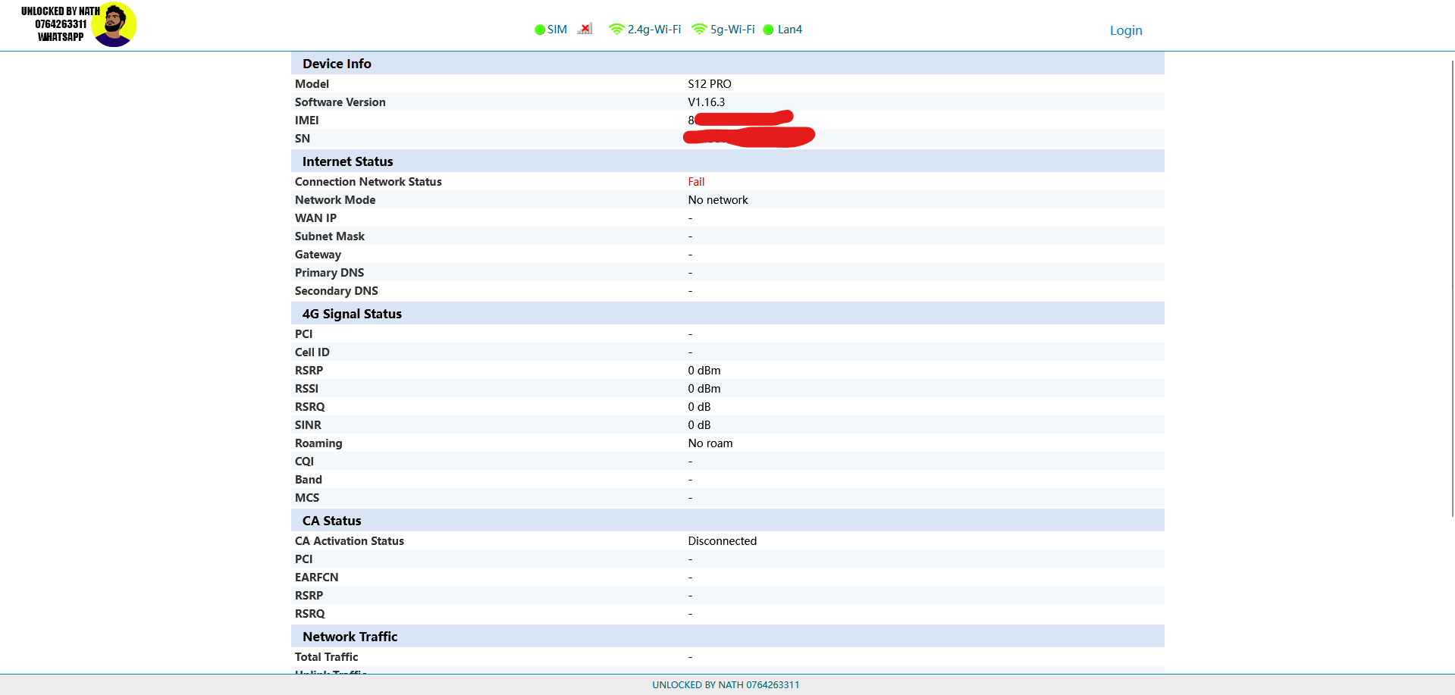The image size is (1455, 695).
Task: Click the 'Subnet Mask' label
Action: point(330,236)
